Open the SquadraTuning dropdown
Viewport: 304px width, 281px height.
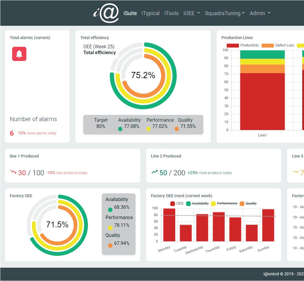(225, 13)
